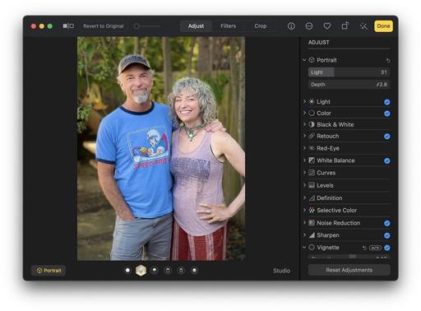Click the Done button

[x=383, y=26]
